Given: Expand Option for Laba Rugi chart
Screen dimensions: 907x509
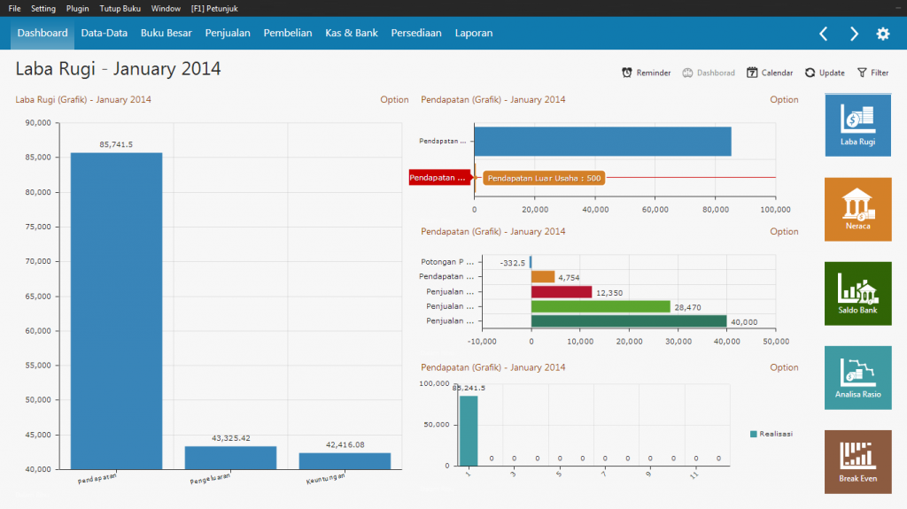Looking at the screenshot, I should pyautogui.click(x=394, y=100).
